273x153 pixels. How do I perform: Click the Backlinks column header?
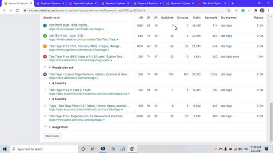pyautogui.click(x=167, y=17)
